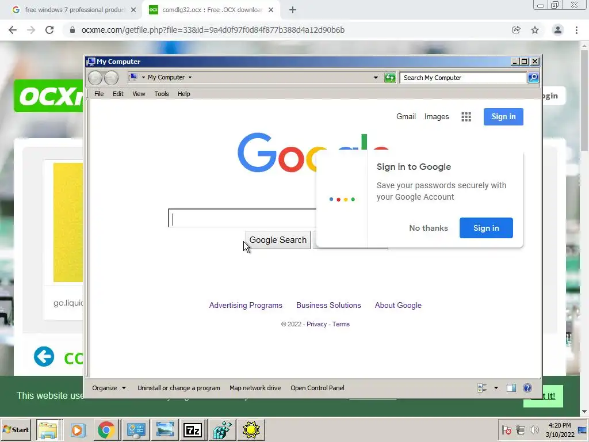The width and height of the screenshot is (589, 442).
Task: Click the blue cubes taskbar icon
Action: pos(222,429)
